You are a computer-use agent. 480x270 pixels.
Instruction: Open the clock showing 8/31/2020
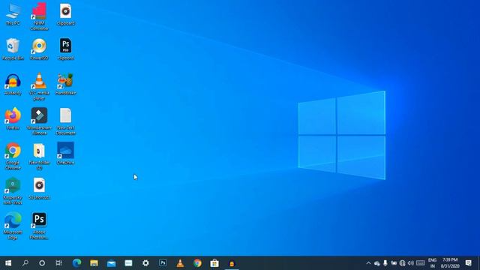450,263
